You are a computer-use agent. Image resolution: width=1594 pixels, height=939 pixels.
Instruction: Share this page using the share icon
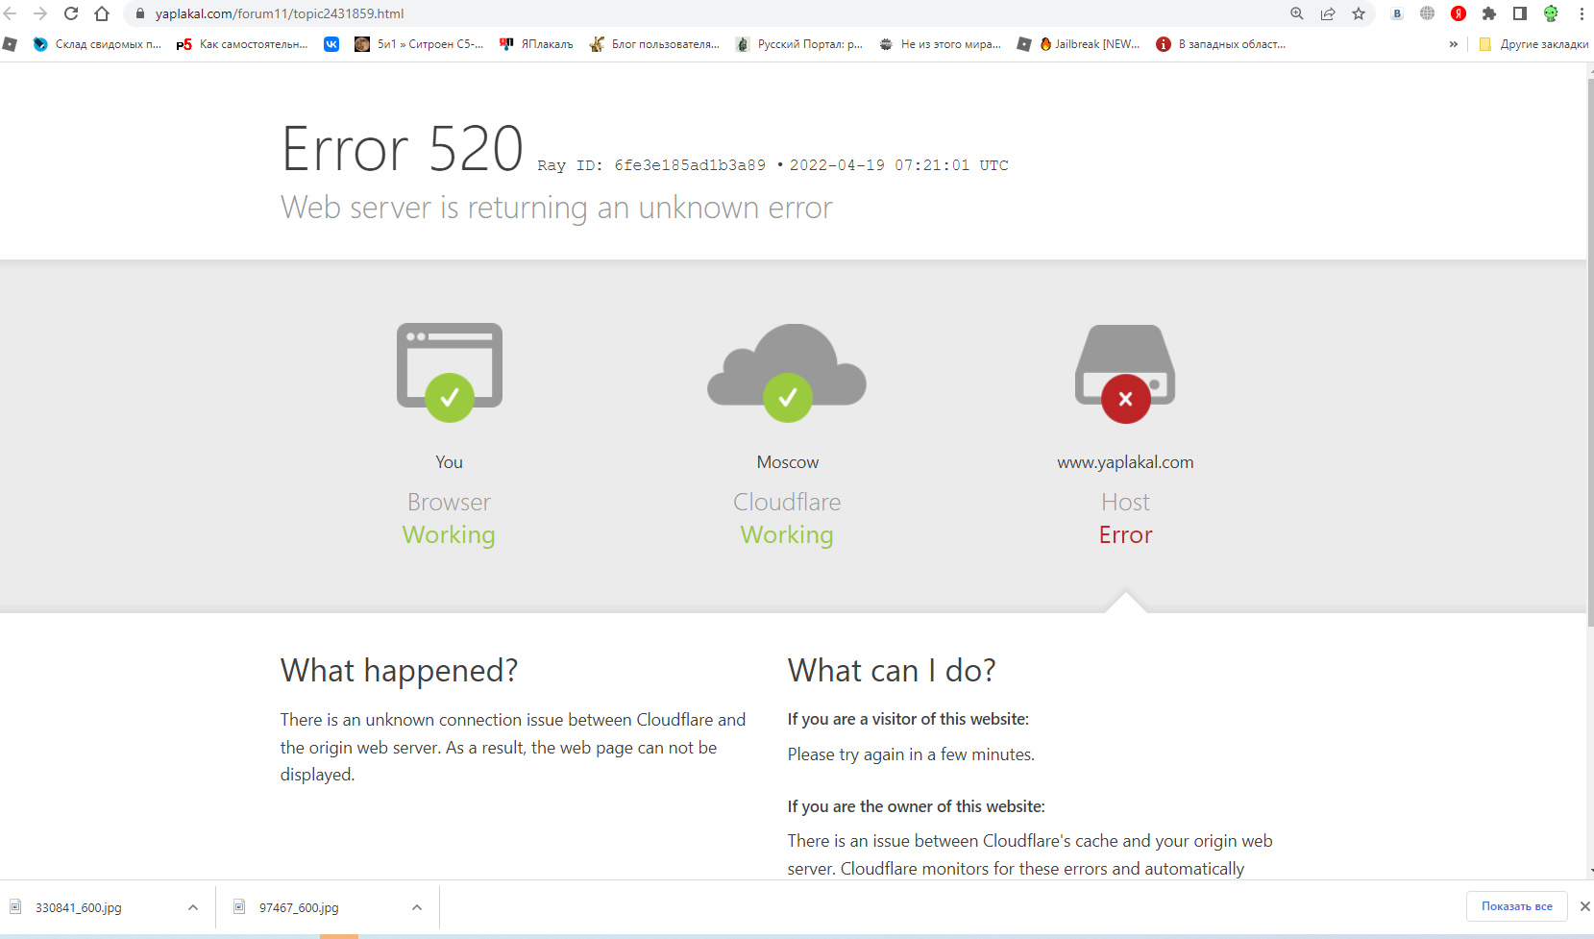1328,13
